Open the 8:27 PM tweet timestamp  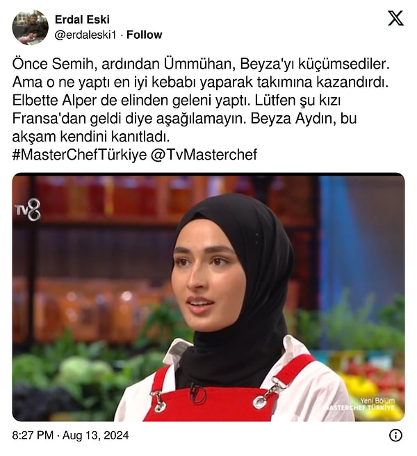(33, 435)
